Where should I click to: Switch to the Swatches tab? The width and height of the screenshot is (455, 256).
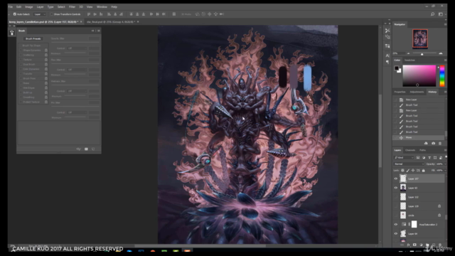click(409, 60)
